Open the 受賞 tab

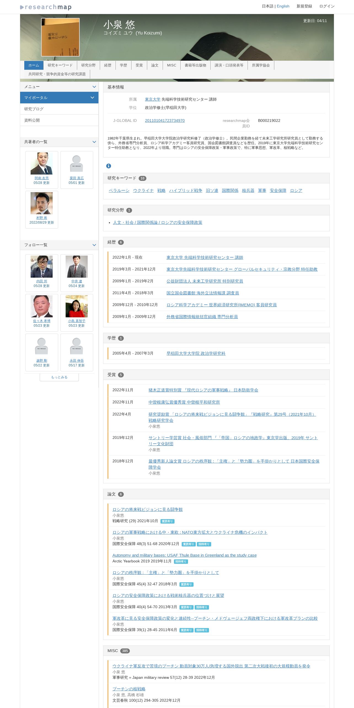click(x=139, y=65)
